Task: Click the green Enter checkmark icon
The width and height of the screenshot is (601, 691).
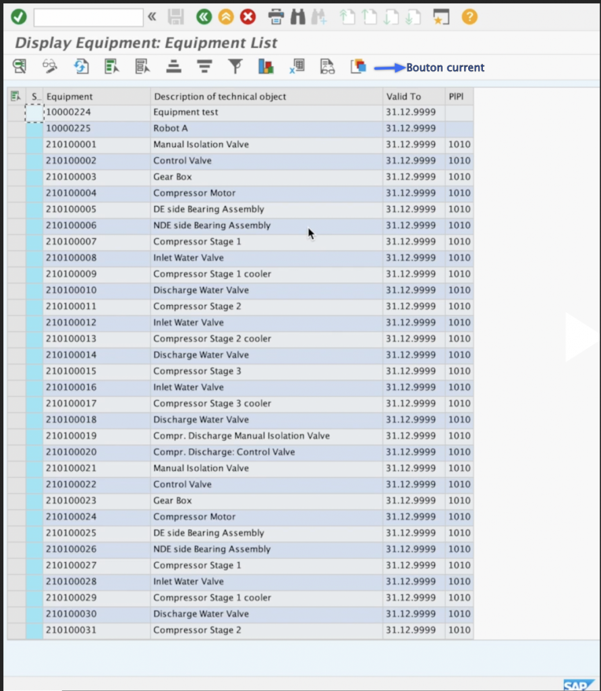Action: coord(19,17)
